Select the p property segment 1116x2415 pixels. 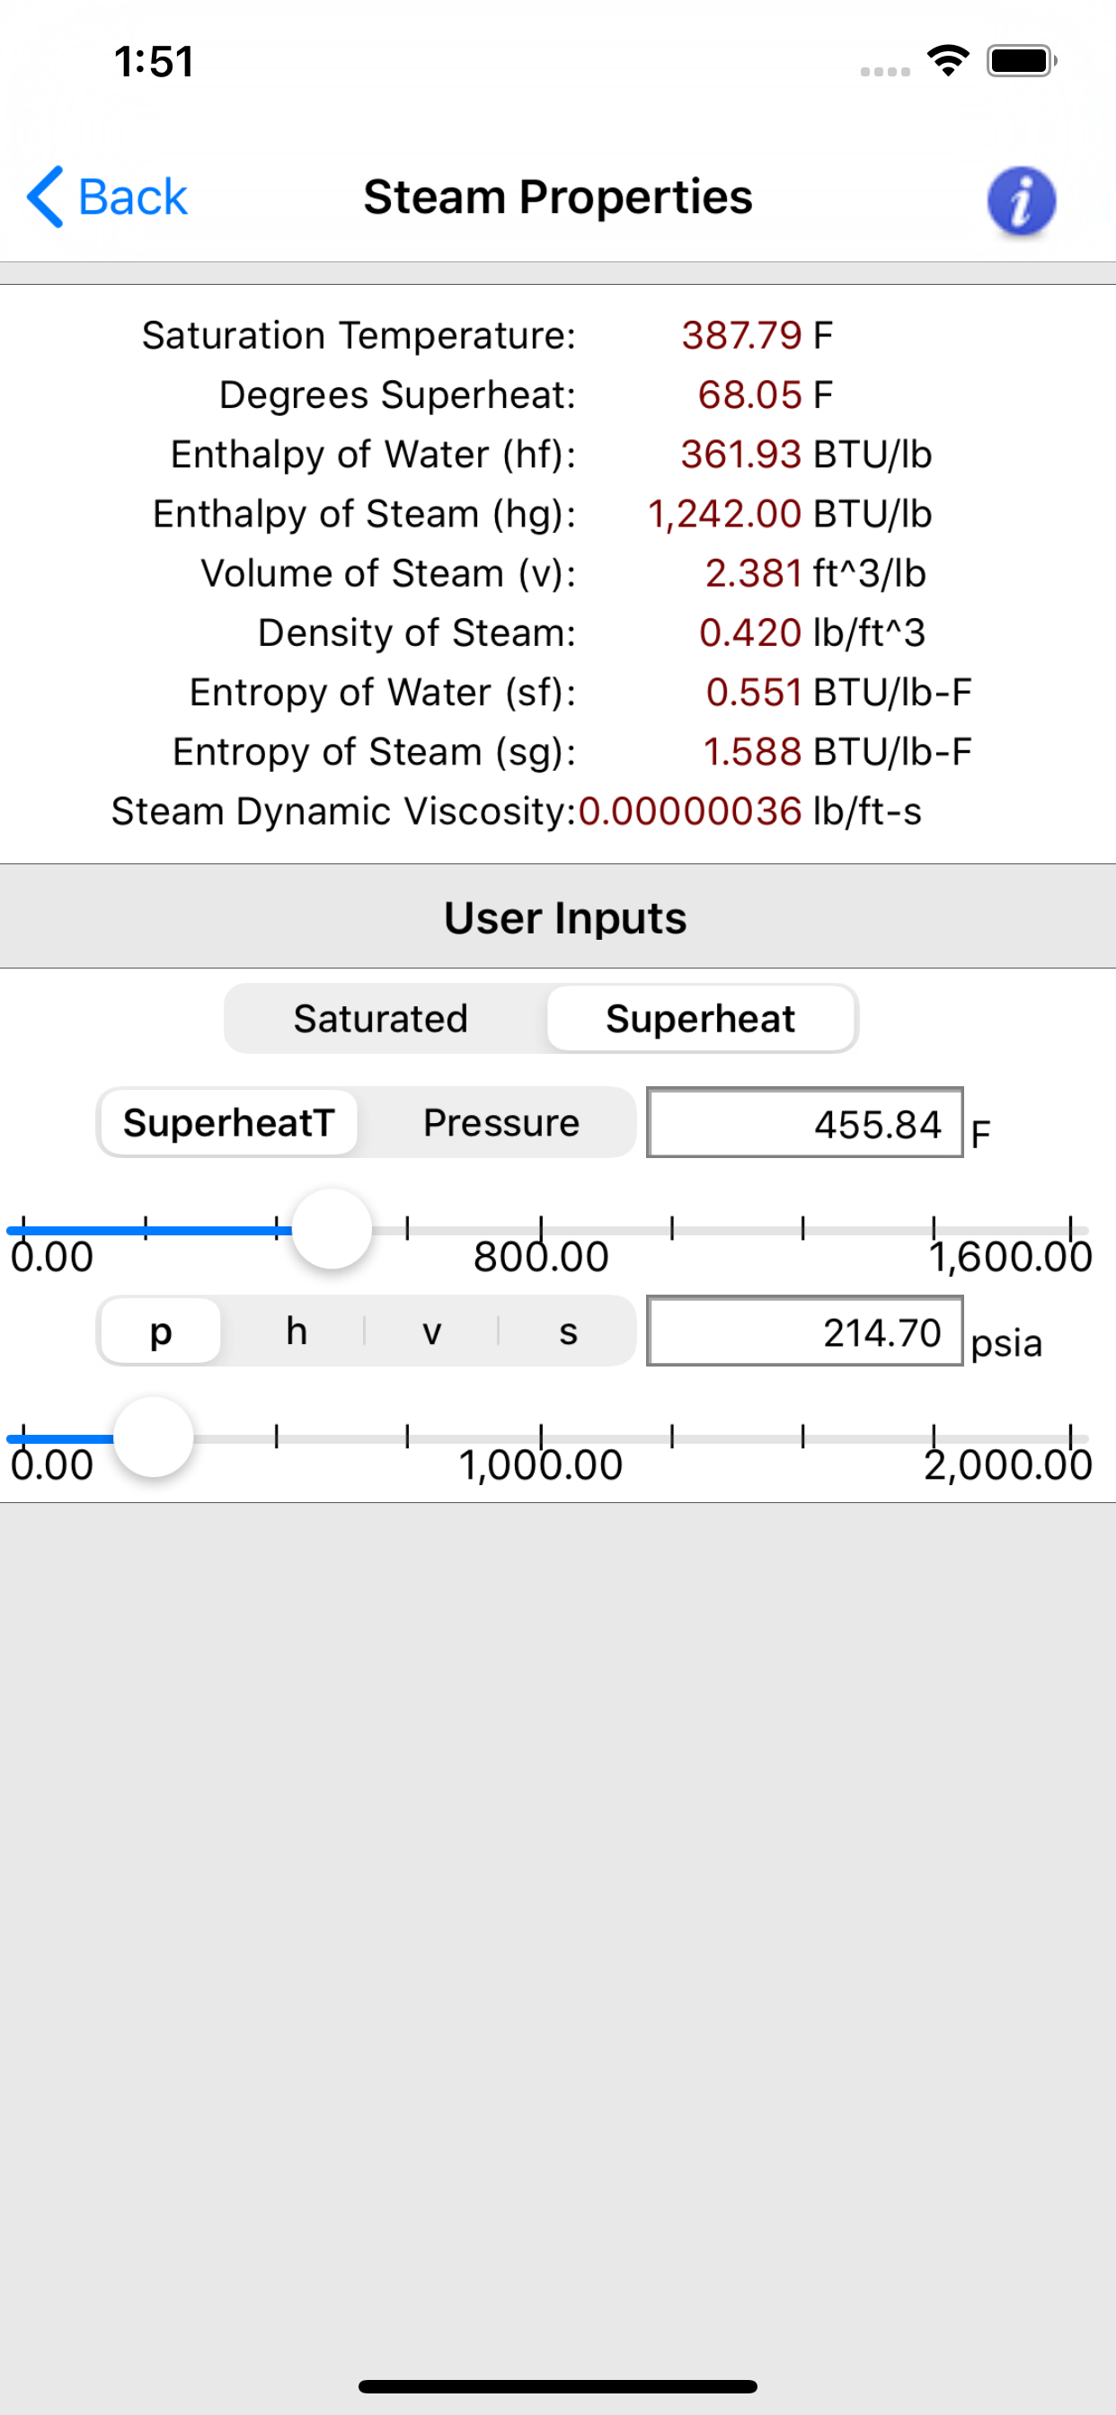click(160, 1331)
